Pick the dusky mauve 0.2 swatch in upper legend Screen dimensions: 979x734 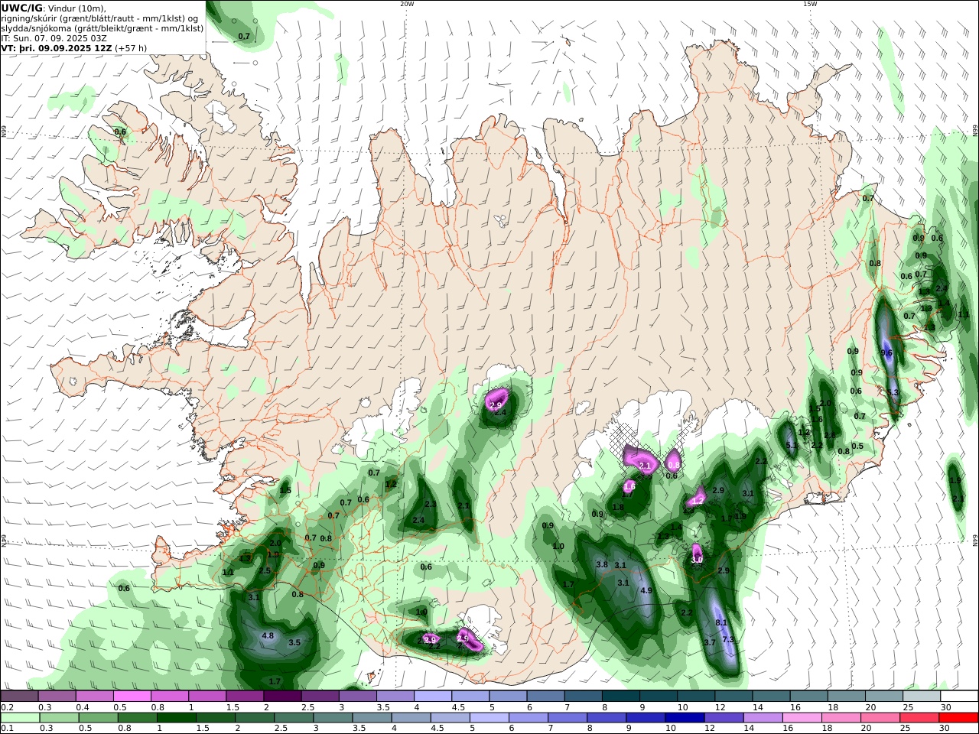(19, 696)
